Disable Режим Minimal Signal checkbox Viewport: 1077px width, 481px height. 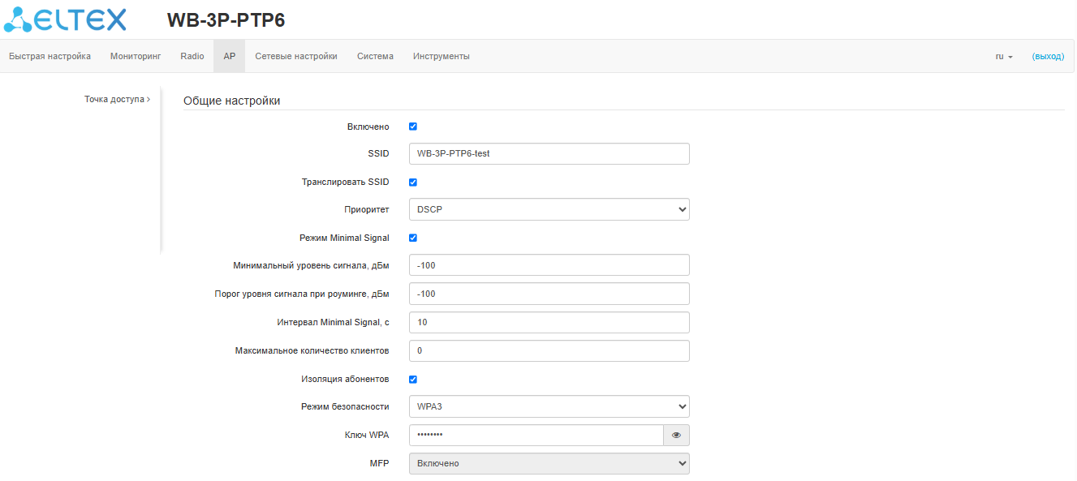[x=412, y=238]
